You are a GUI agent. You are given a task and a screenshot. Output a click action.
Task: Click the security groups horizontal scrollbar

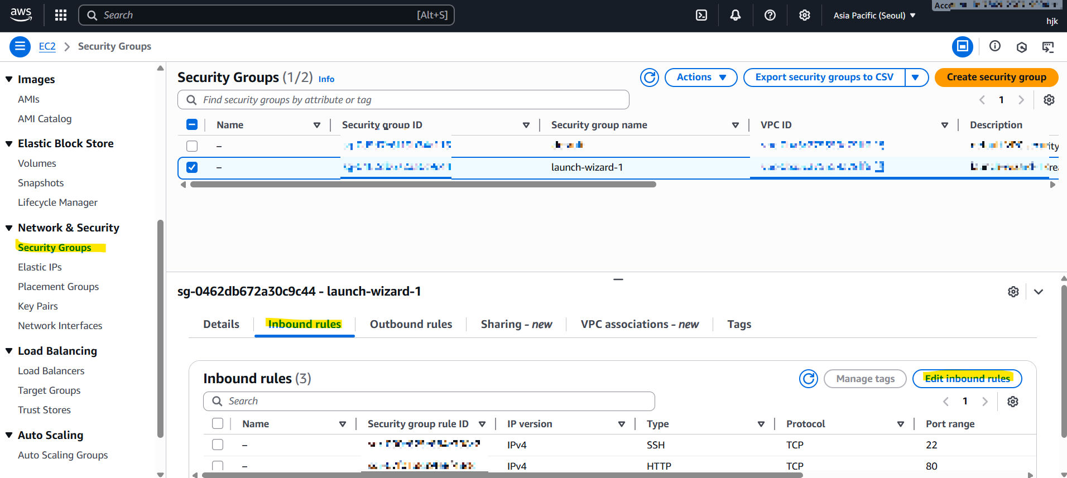[x=423, y=185]
